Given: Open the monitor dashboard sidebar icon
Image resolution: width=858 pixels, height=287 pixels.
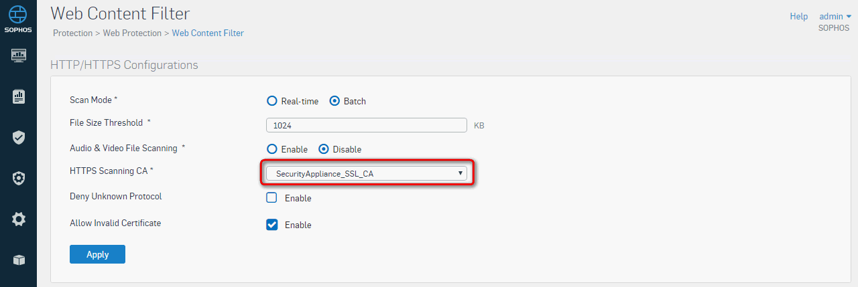Looking at the screenshot, I should click(19, 55).
